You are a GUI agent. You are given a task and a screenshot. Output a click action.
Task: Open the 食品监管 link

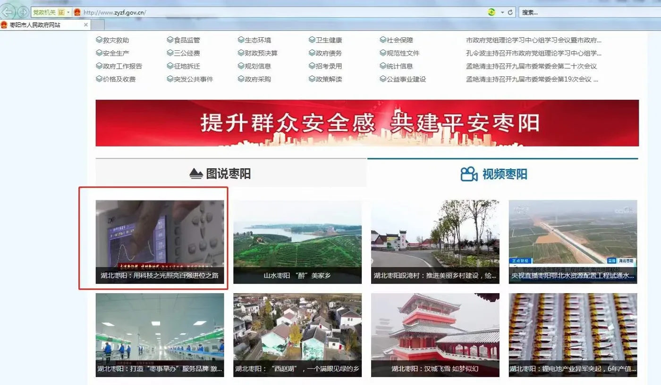click(x=186, y=40)
